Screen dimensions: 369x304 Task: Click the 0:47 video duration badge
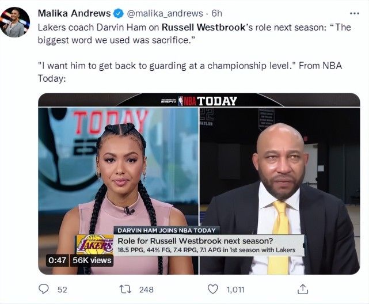(57, 260)
